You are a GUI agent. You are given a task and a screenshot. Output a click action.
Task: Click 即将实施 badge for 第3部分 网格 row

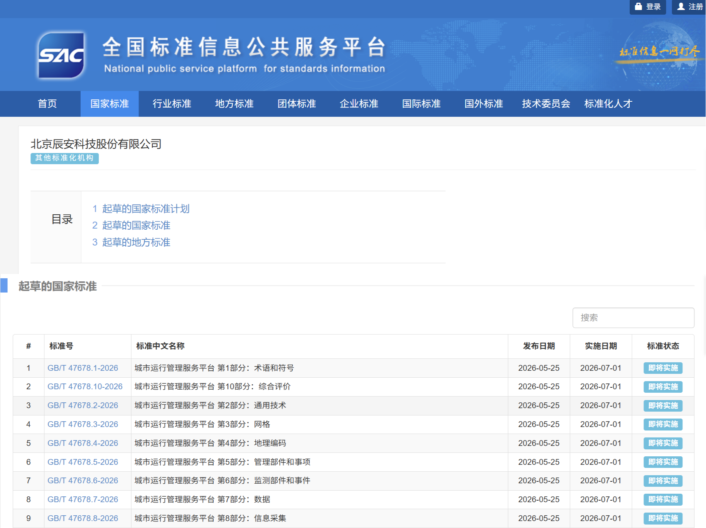(x=663, y=424)
